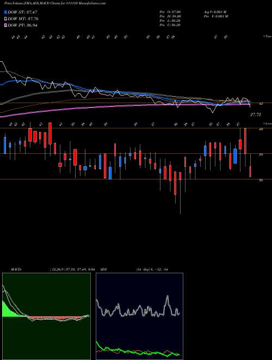272x360 pixels.
Task: Click the 36 price axis label
Action: [x=261, y=180]
